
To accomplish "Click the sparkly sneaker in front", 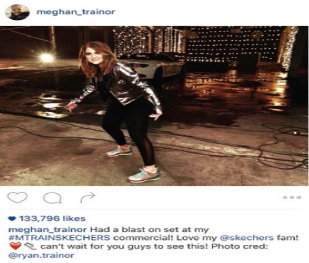I will pyautogui.click(x=143, y=174).
